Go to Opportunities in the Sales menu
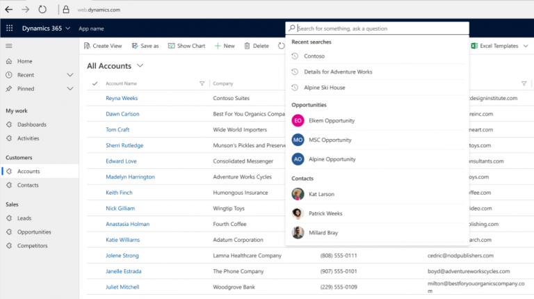 pos(34,232)
